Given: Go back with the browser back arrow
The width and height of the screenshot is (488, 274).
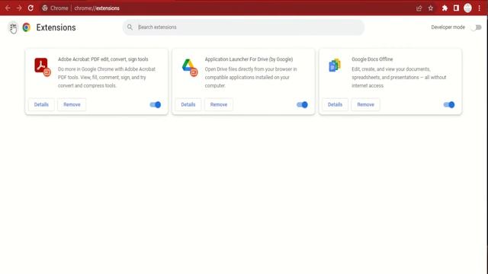Looking at the screenshot, I should click(8, 8).
